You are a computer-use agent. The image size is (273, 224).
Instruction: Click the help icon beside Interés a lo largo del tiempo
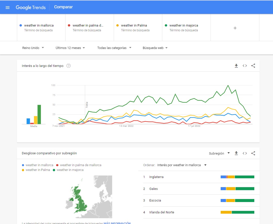69,66
